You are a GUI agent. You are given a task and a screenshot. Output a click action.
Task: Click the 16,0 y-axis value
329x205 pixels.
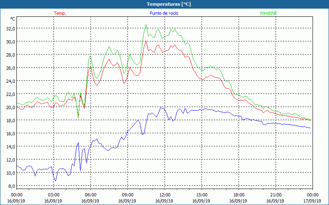tap(11, 134)
